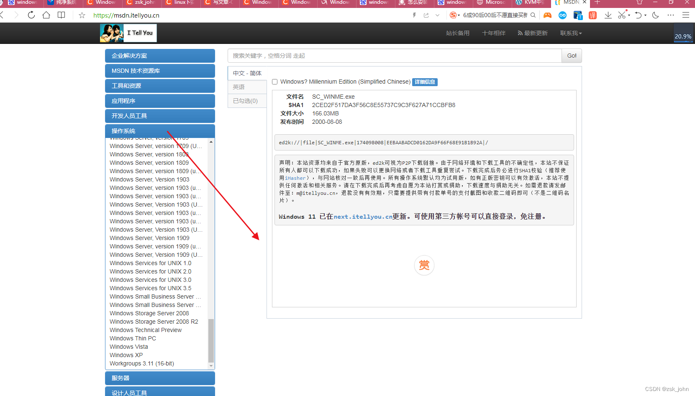Open the iHasher link
This screenshot has width=695, height=396.
tap(295, 178)
